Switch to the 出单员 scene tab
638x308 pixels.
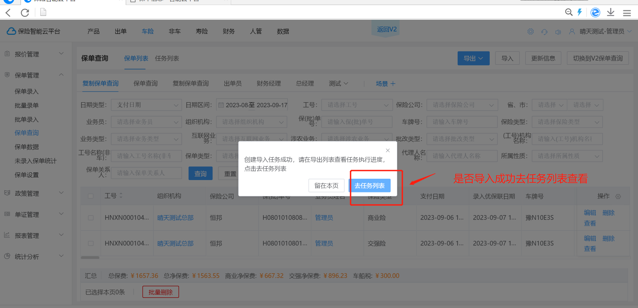pos(233,84)
